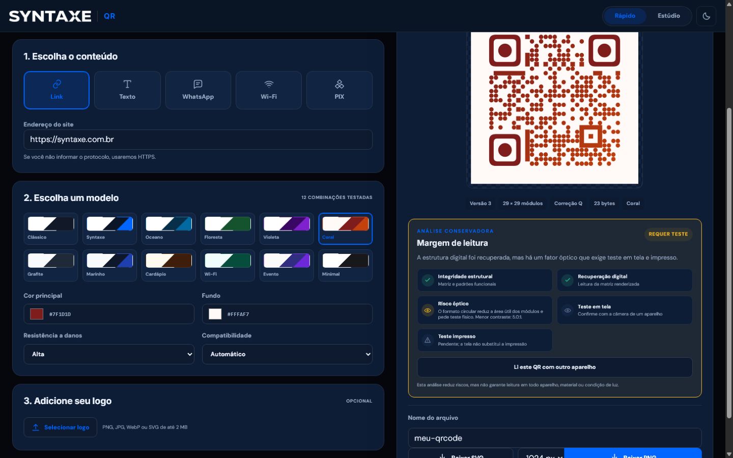The image size is (733, 458).
Task: Choose the Minimal color model
Action: (346, 265)
